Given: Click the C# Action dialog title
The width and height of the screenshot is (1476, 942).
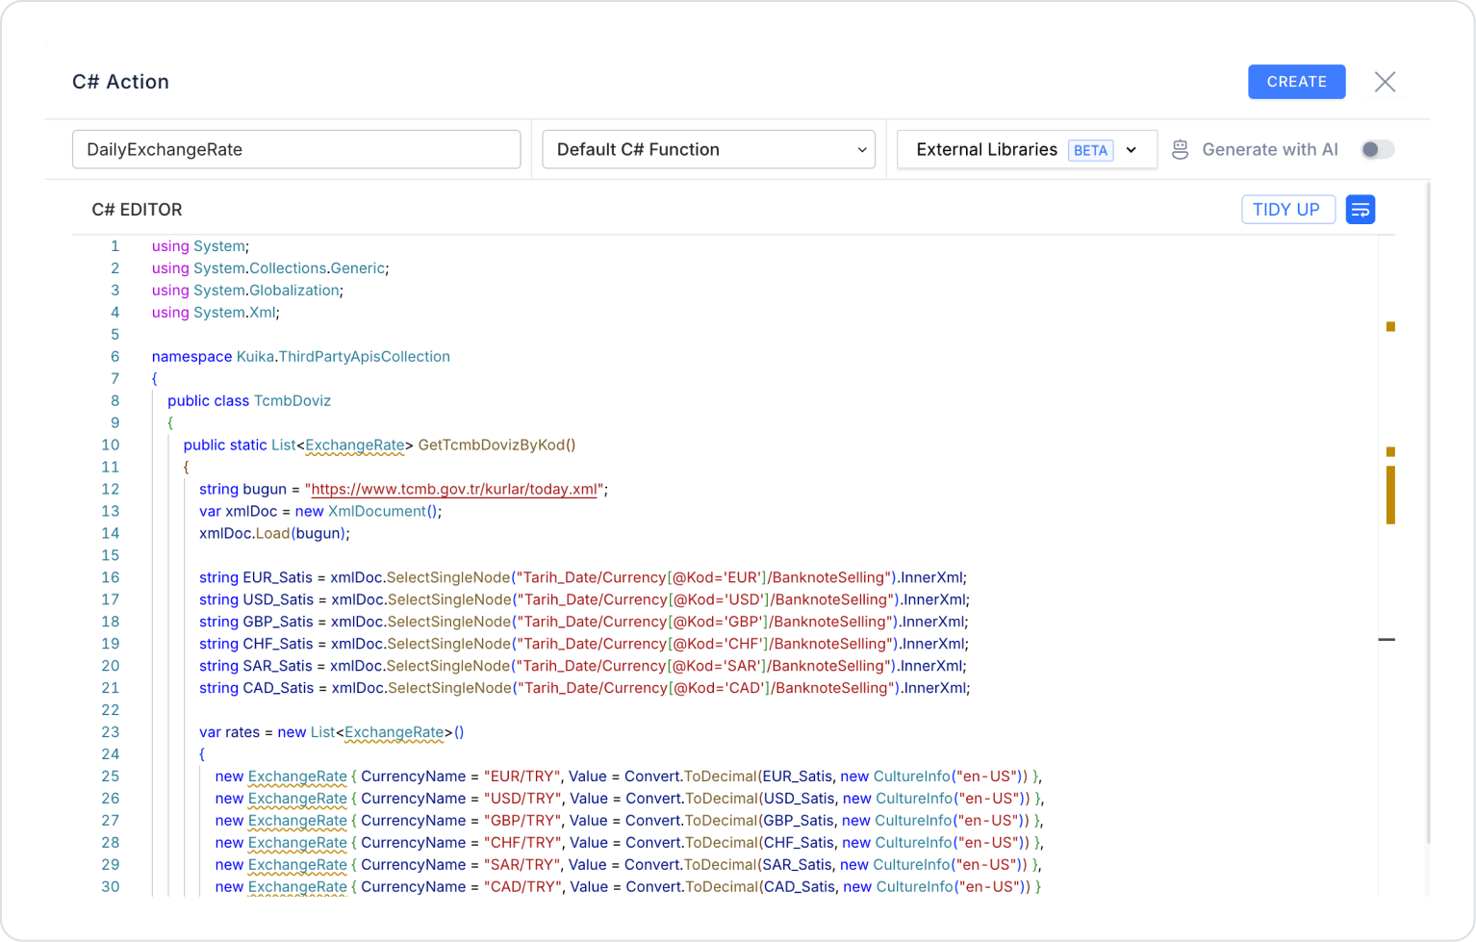Looking at the screenshot, I should click(x=120, y=82).
